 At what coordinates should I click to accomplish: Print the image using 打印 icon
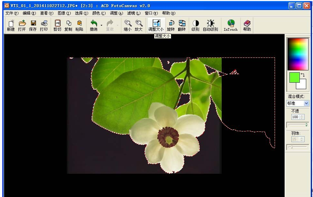coord(44,25)
